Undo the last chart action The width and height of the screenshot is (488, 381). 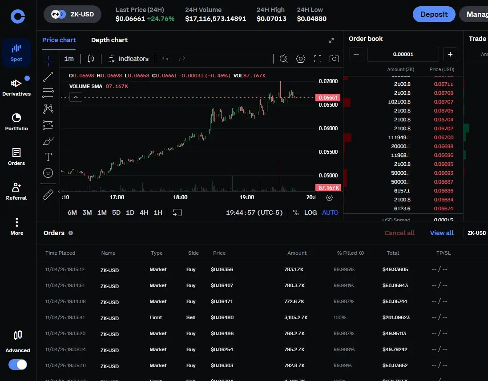point(165,59)
